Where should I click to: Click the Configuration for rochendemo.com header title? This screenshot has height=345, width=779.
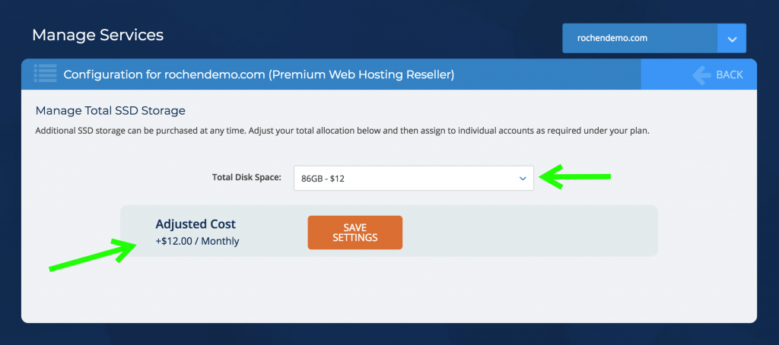pyautogui.click(x=259, y=74)
